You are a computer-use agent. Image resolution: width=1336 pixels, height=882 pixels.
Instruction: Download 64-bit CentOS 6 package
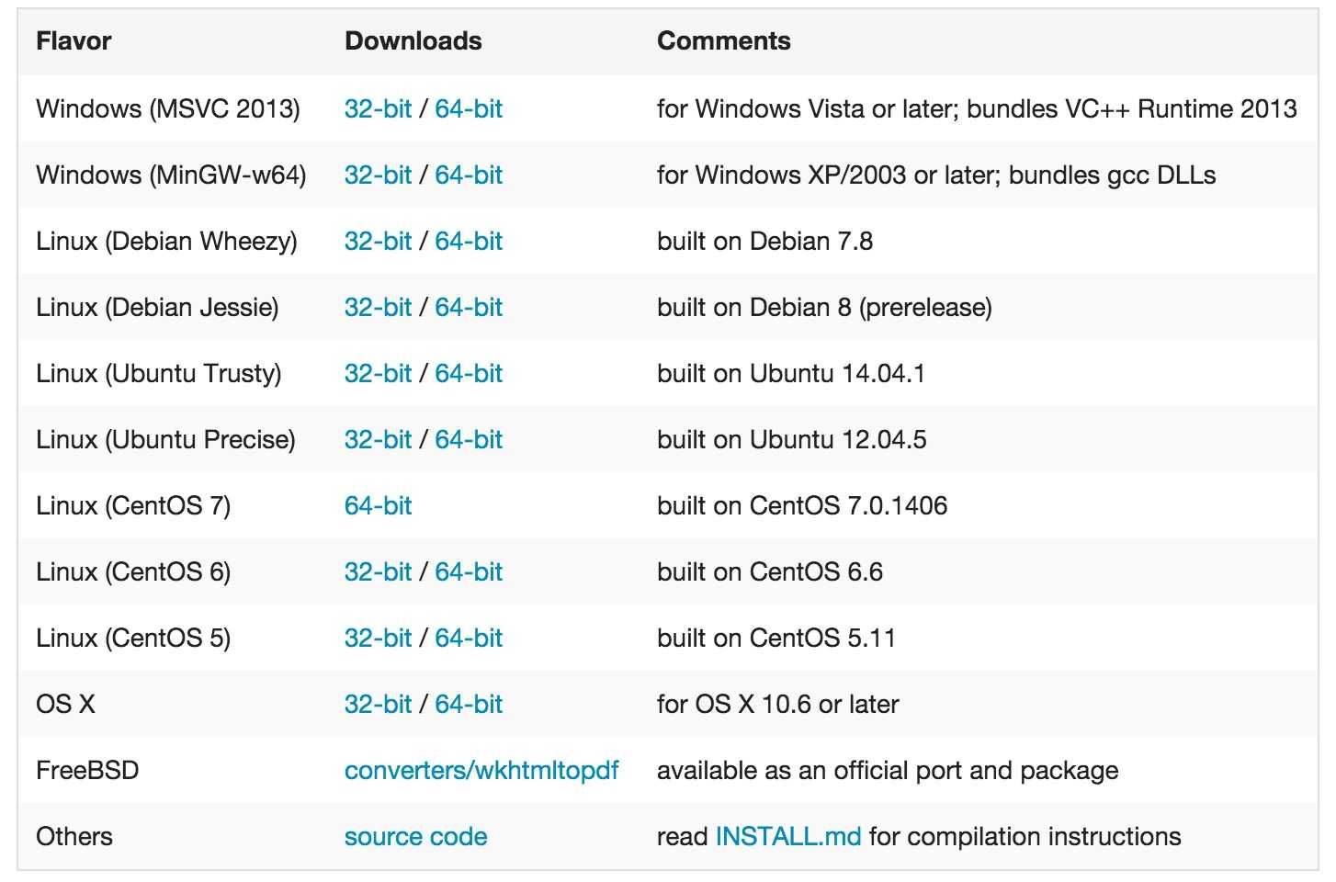point(469,571)
